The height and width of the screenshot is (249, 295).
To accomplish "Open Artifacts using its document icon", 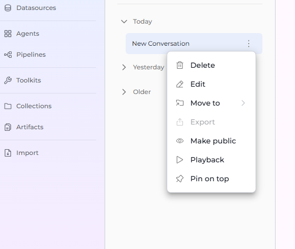I will click(8, 127).
